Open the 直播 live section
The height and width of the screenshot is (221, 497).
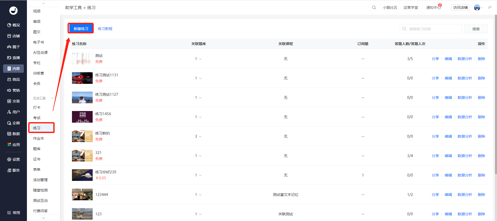pyautogui.click(x=13, y=58)
